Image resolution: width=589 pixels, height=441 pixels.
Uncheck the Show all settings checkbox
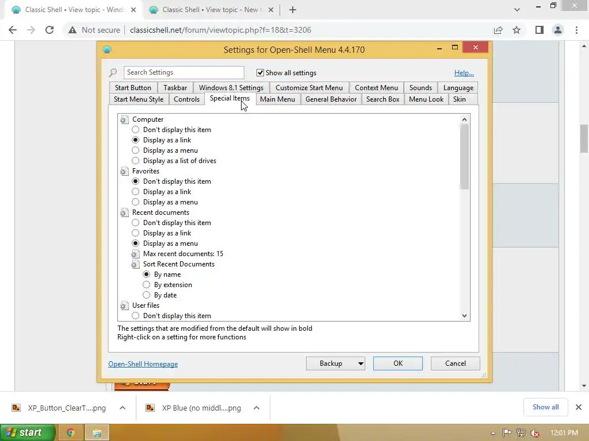[x=260, y=72]
